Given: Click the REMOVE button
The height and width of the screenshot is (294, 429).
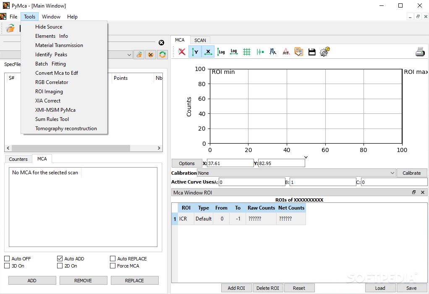Looking at the screenshot, I should coord(83,281).
